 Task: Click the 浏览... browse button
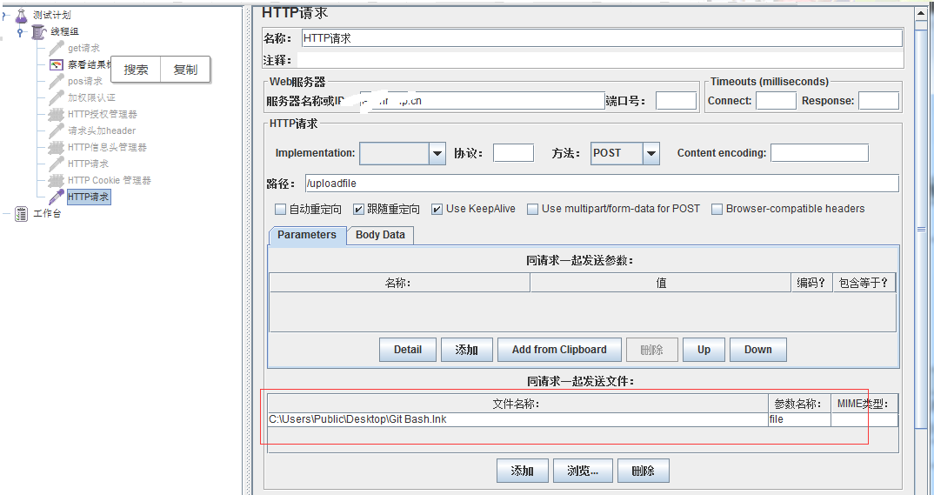(583, 471)
